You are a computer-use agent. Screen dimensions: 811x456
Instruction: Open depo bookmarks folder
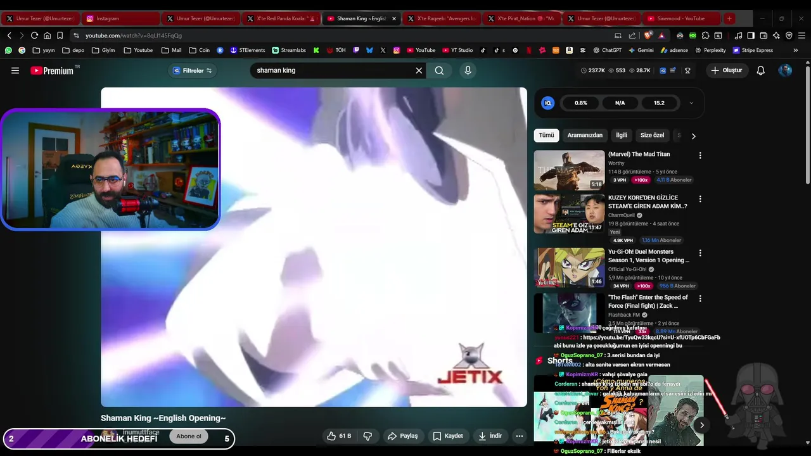pos(73,50)
